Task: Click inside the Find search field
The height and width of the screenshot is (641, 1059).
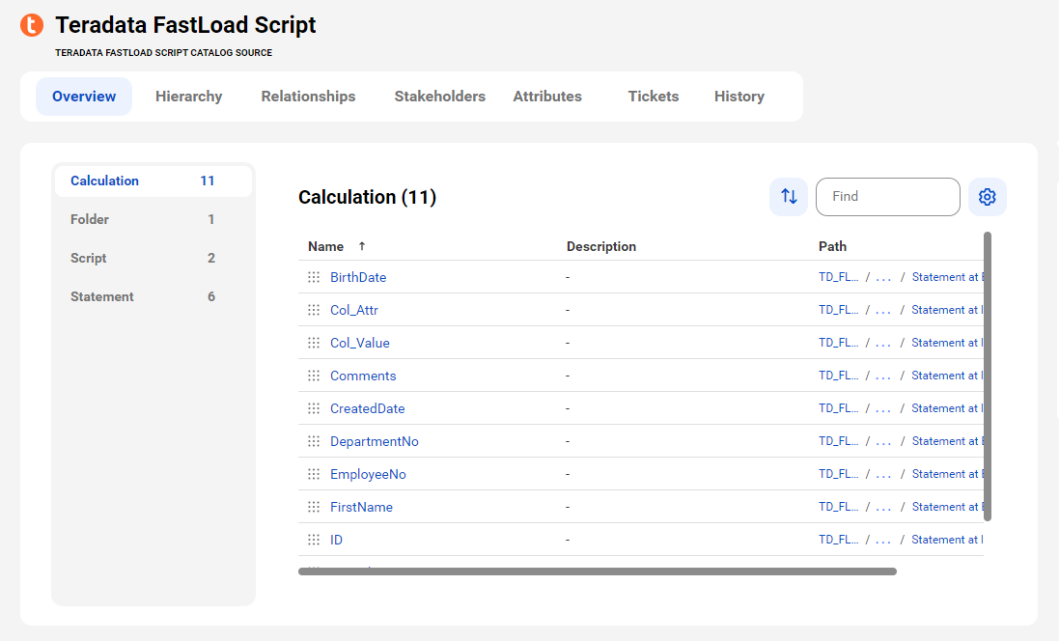Action: coord(887,197)
